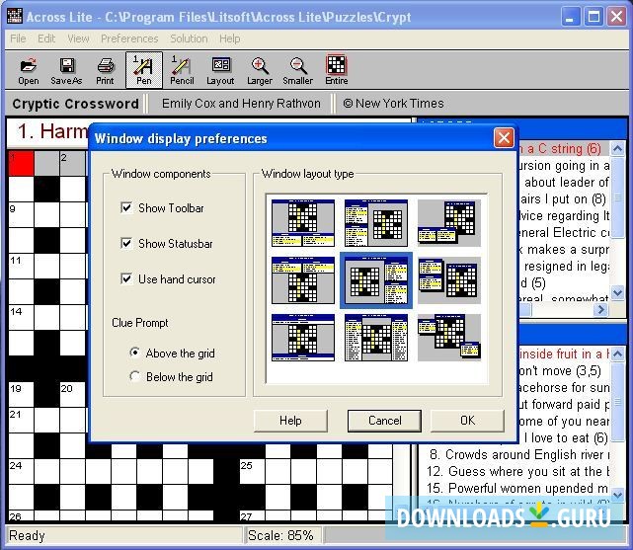Image resolution: width=633 pixels, height=550 pixels.
Task: Select the Pencil tool
Action: click(x=182, y=70)
